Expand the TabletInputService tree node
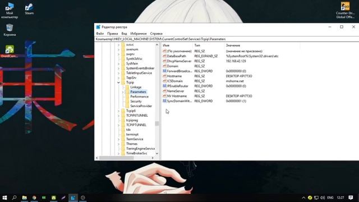The image size is (359, 202). [x=118, y=73]
